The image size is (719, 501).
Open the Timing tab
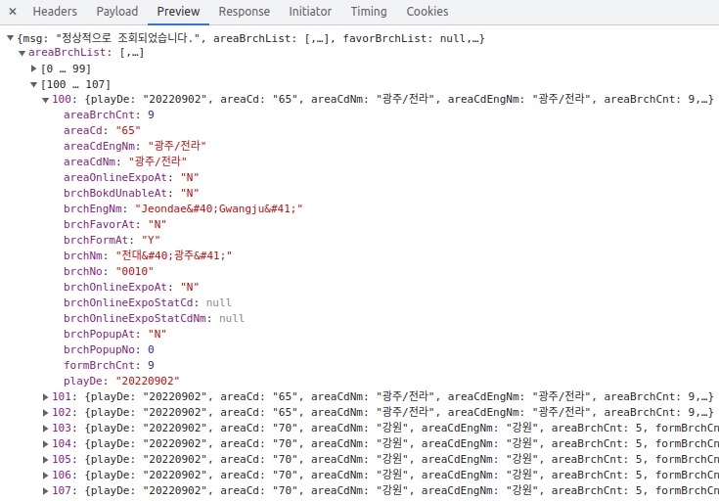(369, 12)
